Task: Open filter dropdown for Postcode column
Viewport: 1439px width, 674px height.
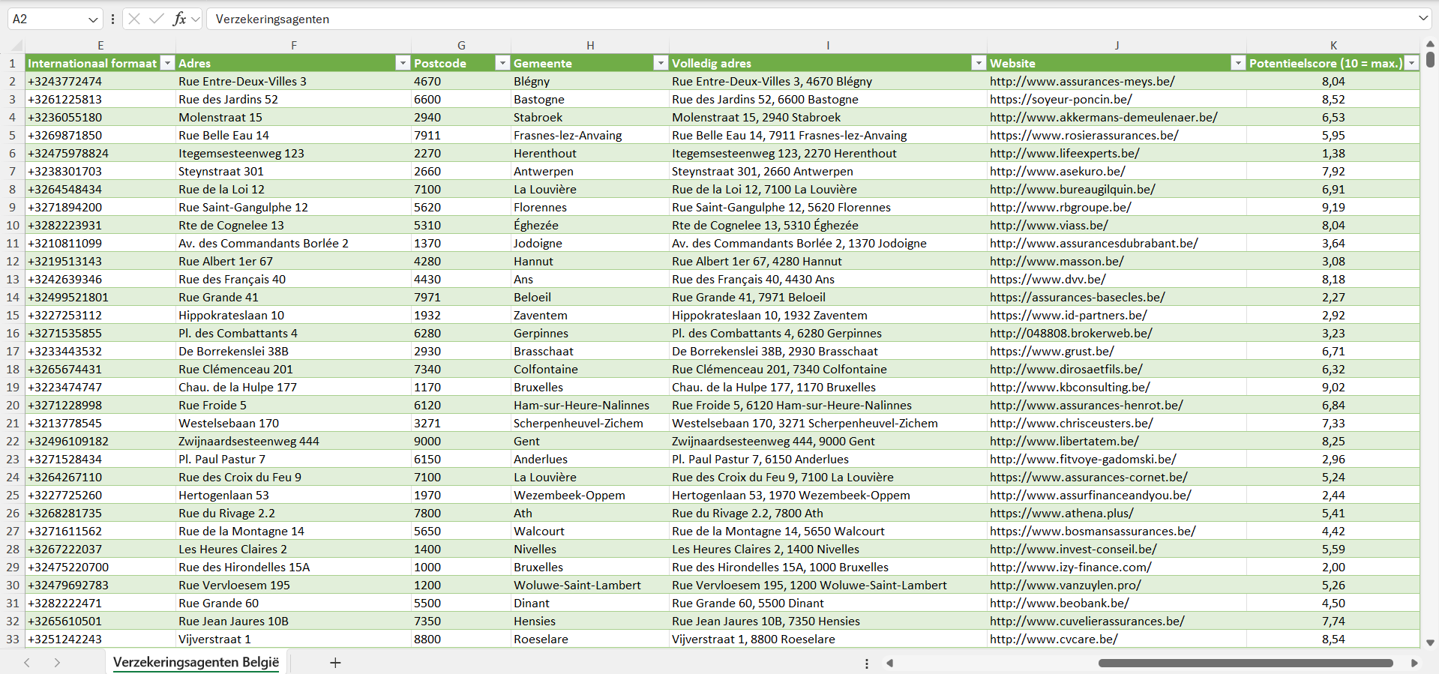Action: (x=502, y=63)
